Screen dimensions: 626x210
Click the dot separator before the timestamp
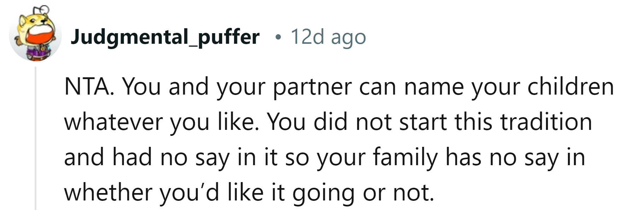[279, 37]
